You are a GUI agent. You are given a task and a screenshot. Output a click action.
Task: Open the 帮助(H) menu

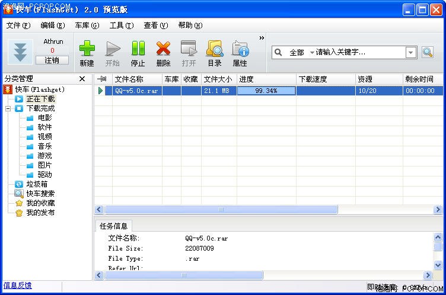[190, 25]
